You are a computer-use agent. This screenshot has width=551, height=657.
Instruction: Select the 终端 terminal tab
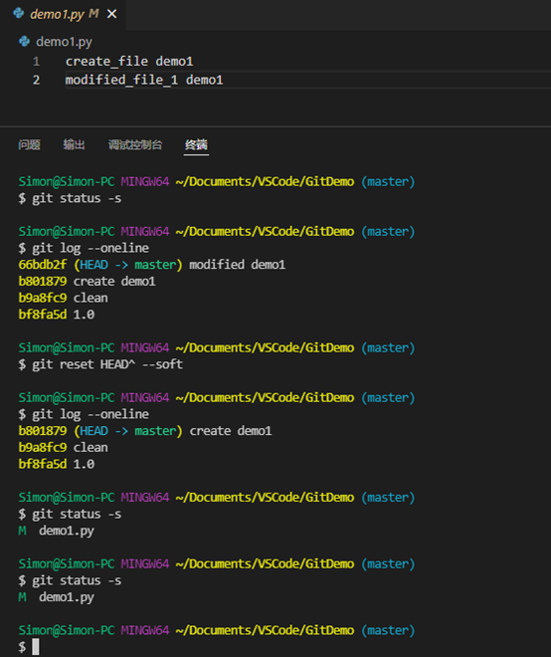pyautogui.click(x=196, y=145)
